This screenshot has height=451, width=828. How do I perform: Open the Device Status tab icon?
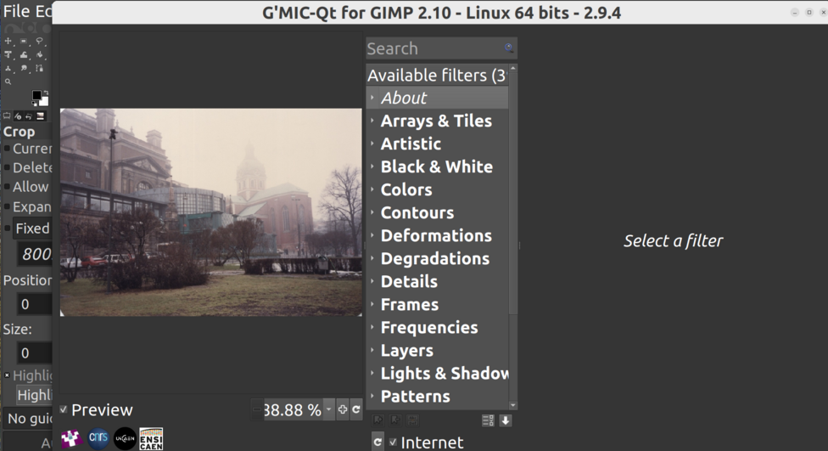[18, 116]
